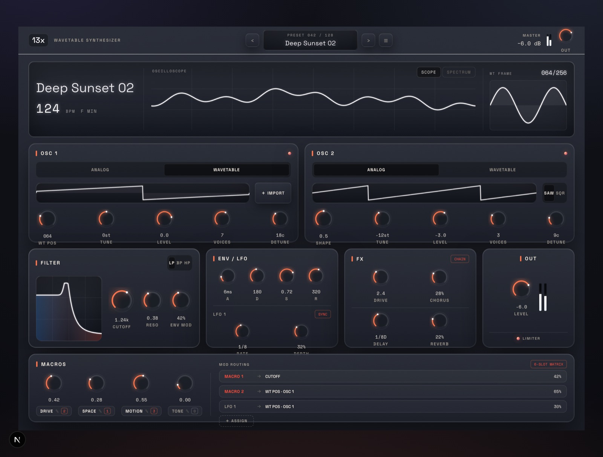Click the MOTION macro label button
The height and width of the screenshot is (457, 603).
141,411
